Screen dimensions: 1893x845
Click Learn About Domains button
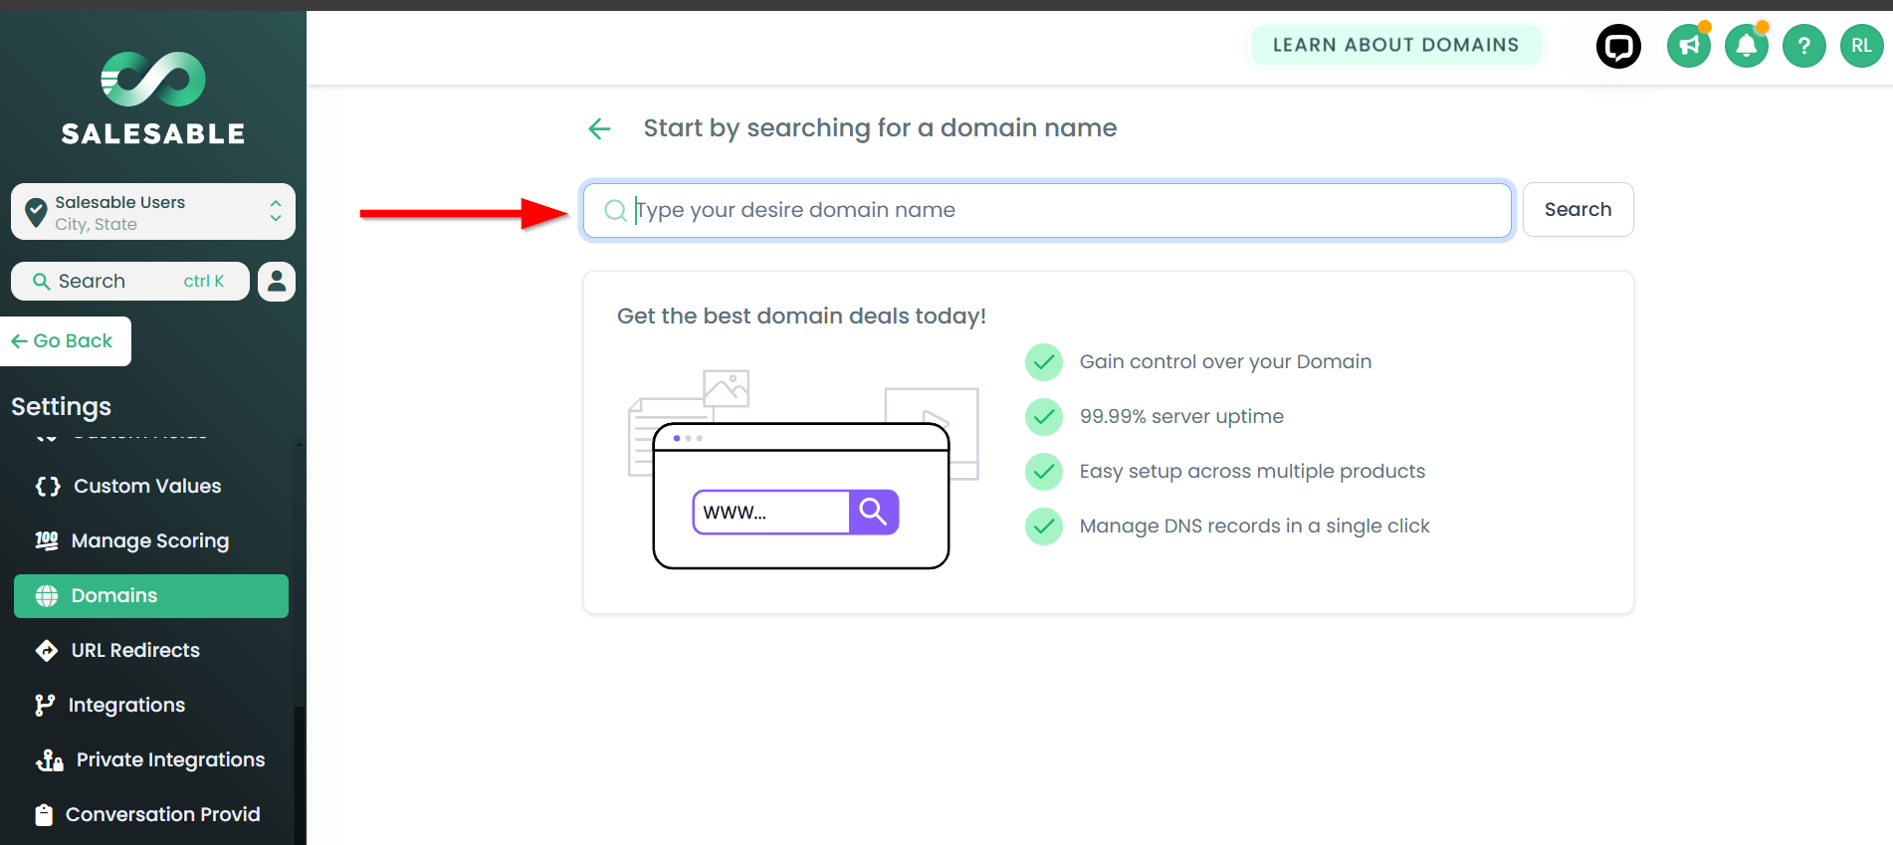click(x=1395, y=45)
